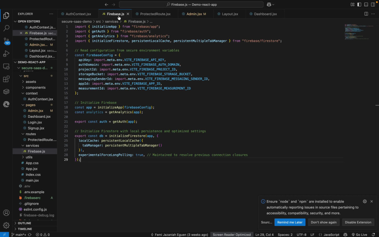Click the Remind me Later button
The image size is (379, 237).
290,222
